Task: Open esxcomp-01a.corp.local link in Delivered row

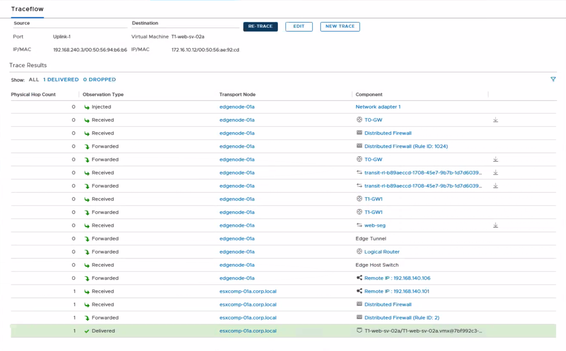Action: tap(248, 331)
